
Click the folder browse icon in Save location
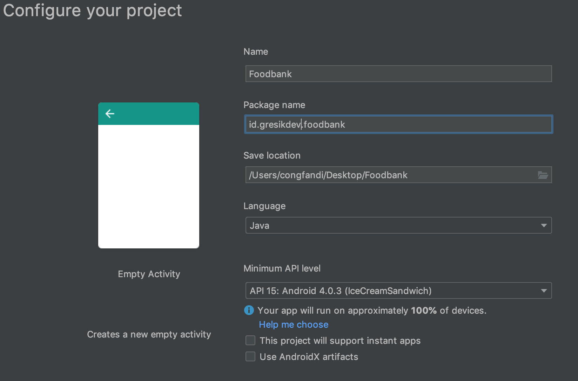pyautogui.click(x=543, y=175)
